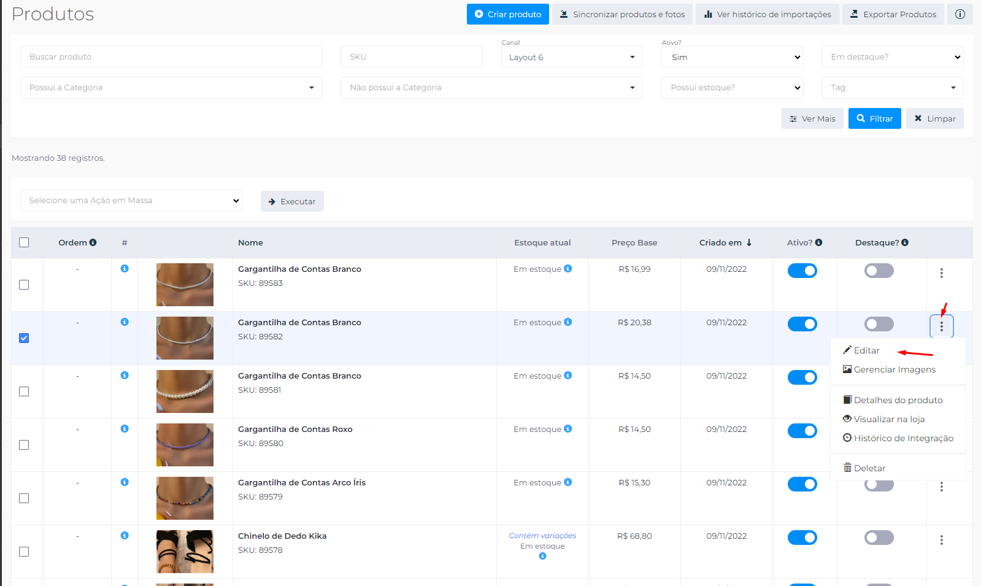
Task: Open the Canal dropdown showing Layout 6
Action: (x=572, y=57)
